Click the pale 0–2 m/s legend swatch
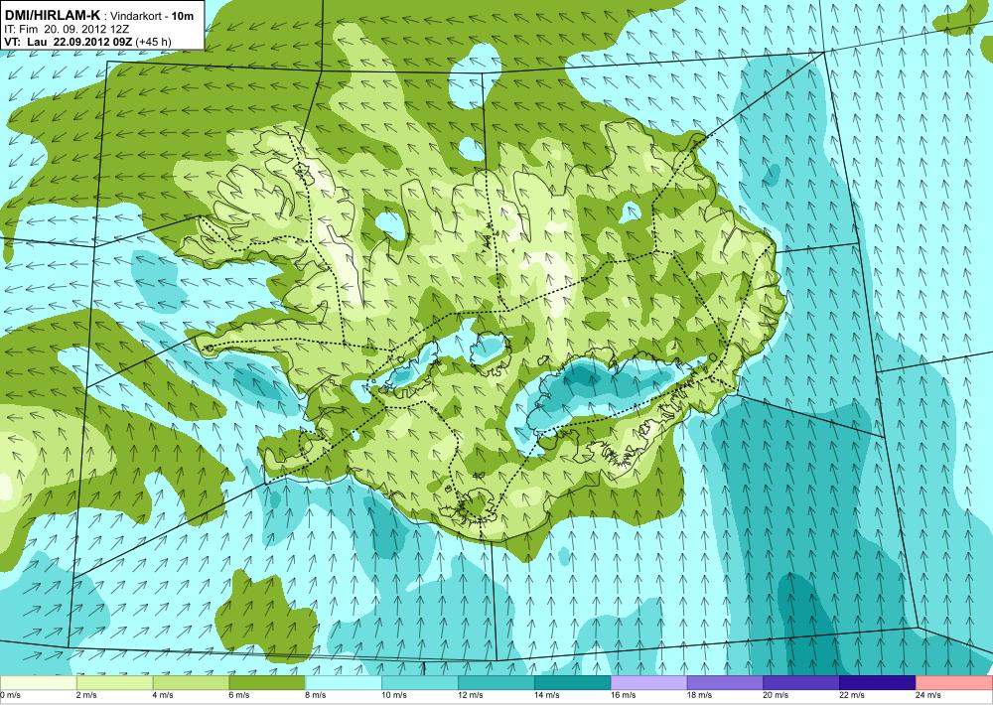This screenshot has height=705, width=993. coord(38,683)
